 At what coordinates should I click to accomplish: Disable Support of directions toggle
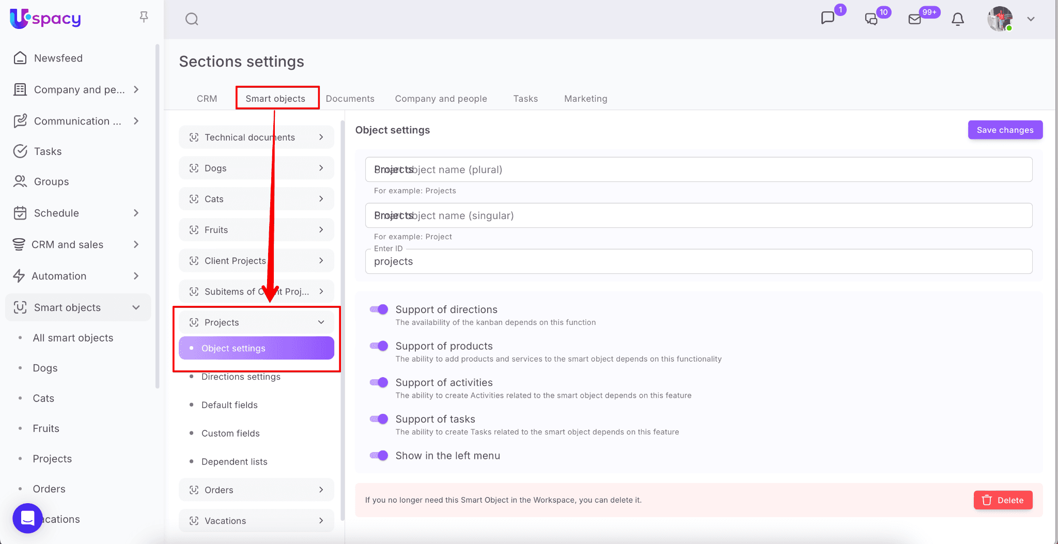click(379, 309)
